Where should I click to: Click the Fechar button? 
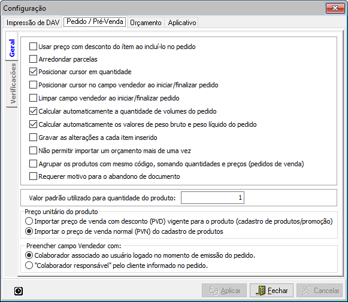pos(272,291)
